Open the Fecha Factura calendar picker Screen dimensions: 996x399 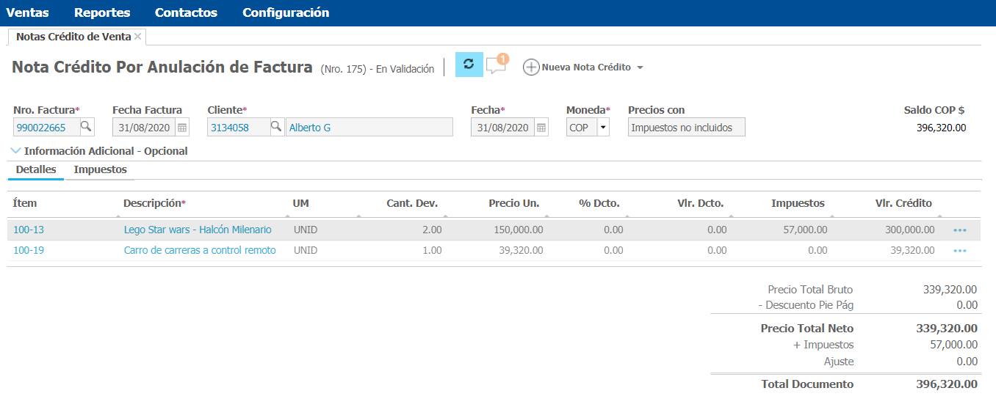[x=182, y=128]
